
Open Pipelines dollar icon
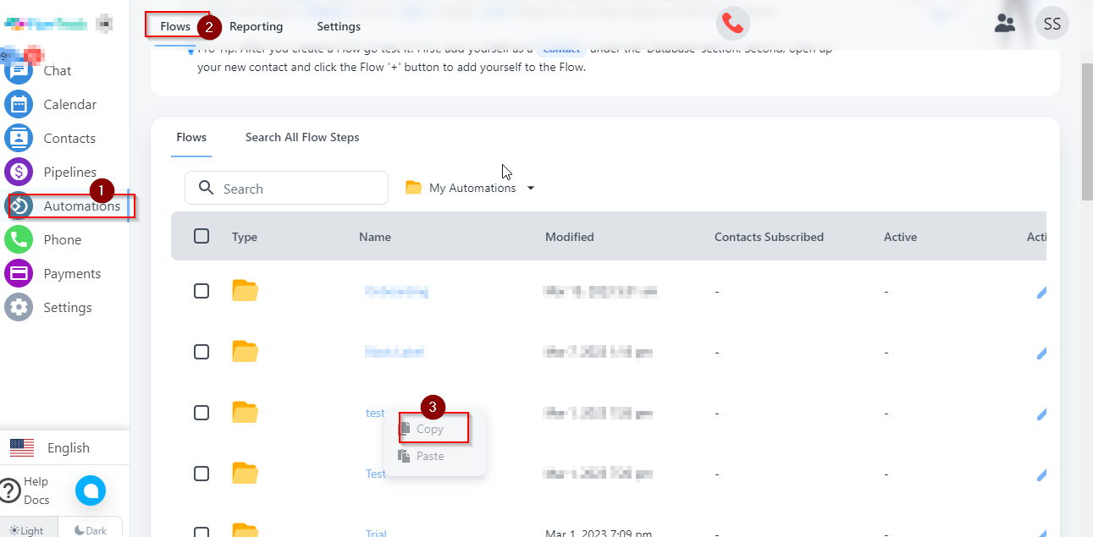tap(19, 173)
